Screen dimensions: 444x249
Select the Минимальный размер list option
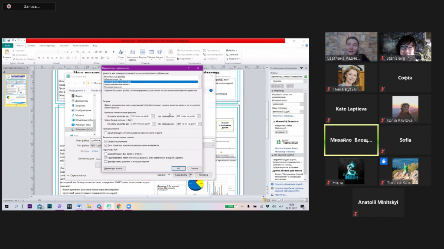click(150, 77)
